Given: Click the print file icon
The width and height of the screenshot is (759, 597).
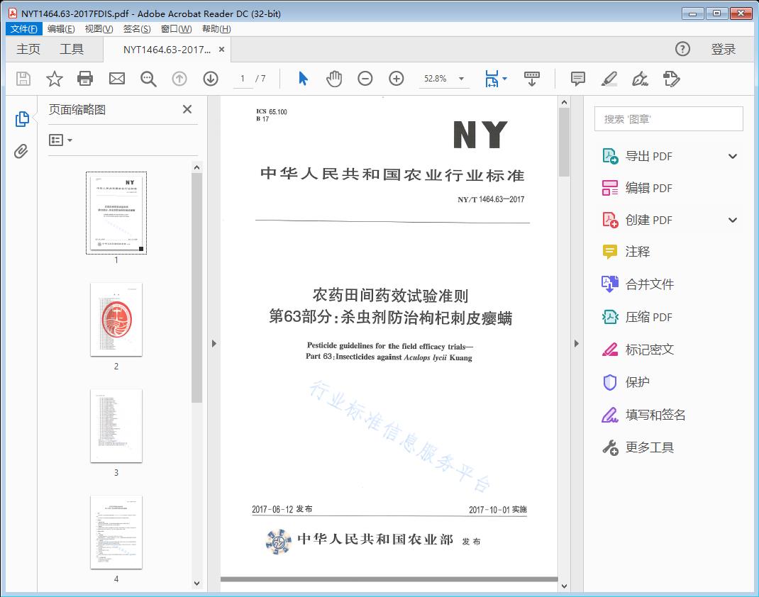Looking at the screenshot, I should (x=86, y=79).
